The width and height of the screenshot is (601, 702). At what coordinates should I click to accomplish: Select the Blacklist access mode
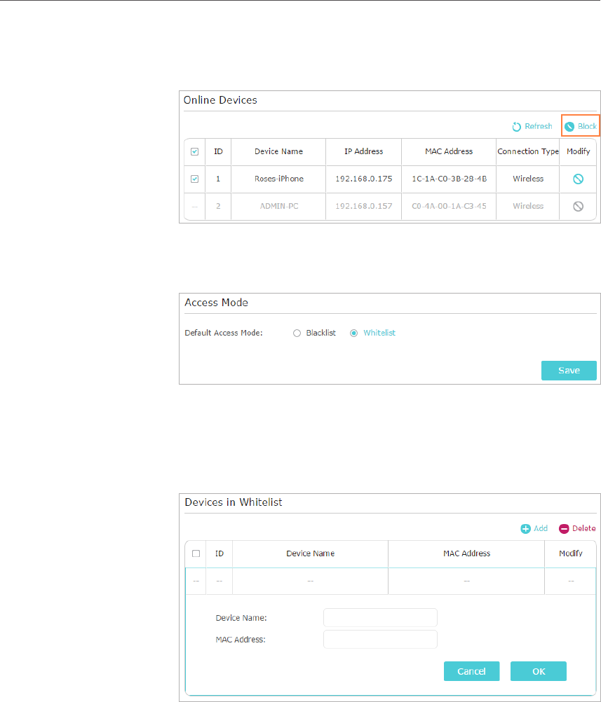click(297, 333)
